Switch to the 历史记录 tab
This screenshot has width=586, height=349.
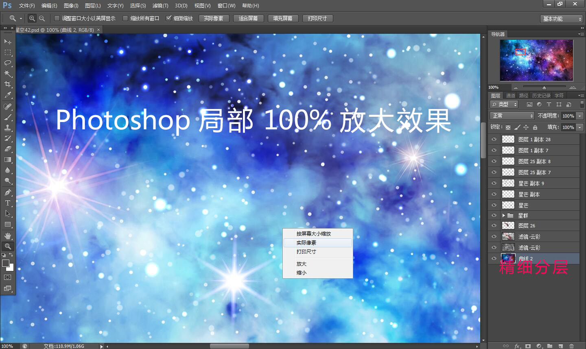541,96
